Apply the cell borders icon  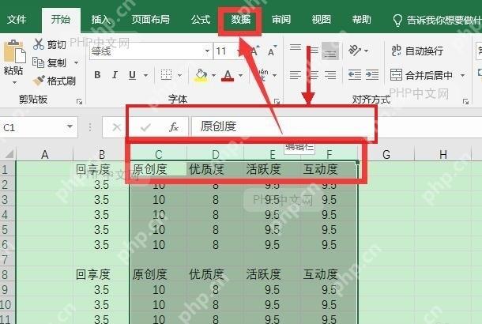[166, 75]
